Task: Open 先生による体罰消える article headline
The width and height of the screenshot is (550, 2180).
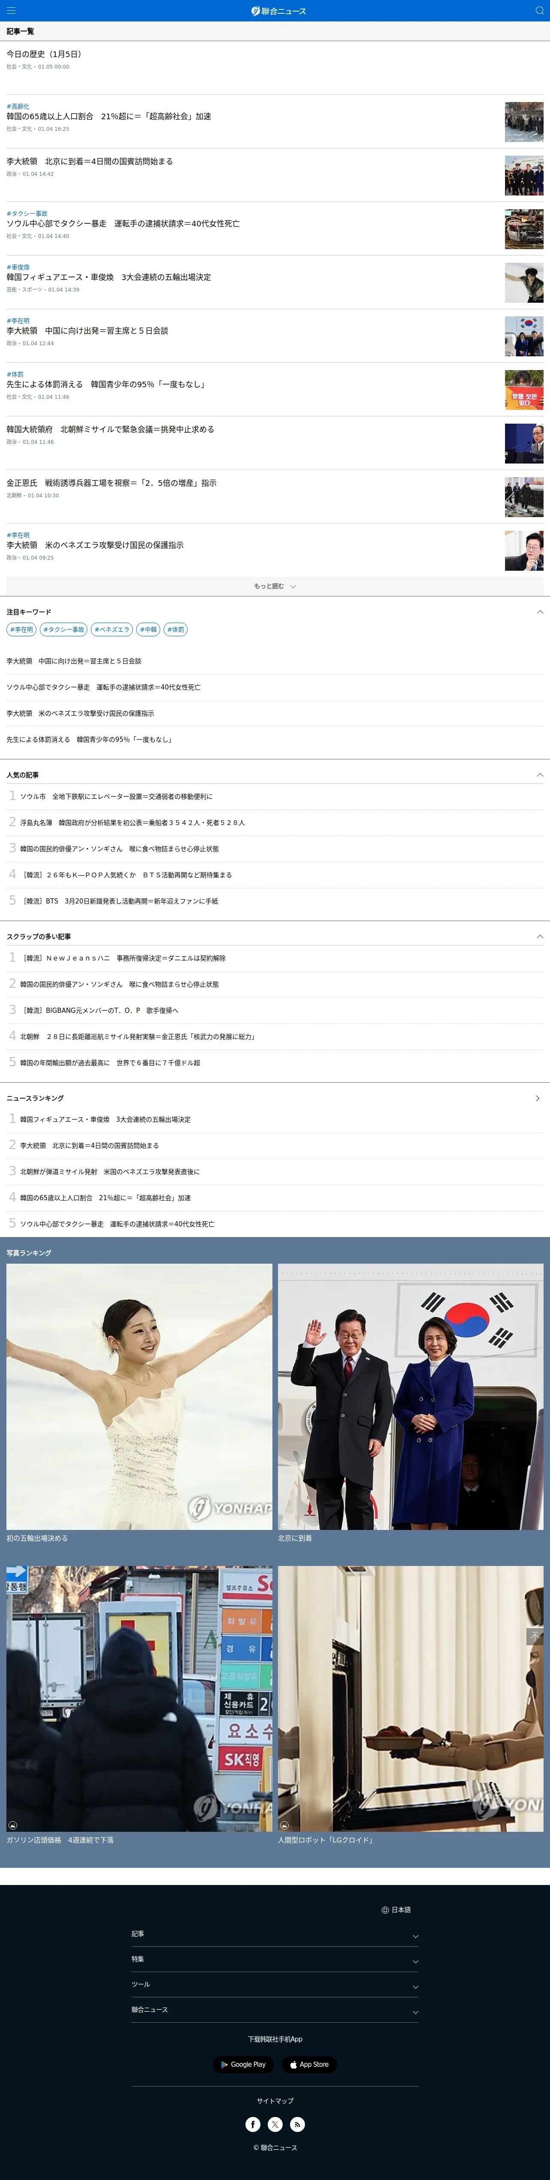Action: pyautogui.click(x=107, y=385)
